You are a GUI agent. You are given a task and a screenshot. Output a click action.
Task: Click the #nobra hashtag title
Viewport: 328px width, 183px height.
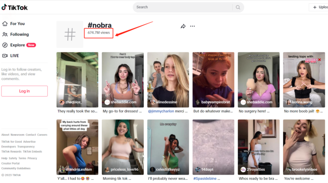[x=100, y=25]
